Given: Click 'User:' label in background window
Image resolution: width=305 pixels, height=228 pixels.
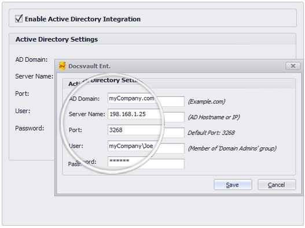Looking at the screenshot, I should 23,111.
